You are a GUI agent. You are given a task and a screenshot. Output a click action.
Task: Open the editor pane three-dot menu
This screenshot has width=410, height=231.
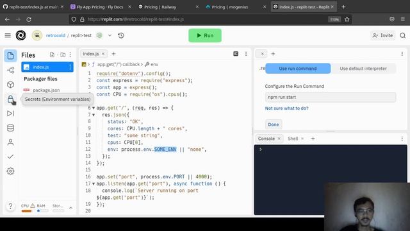[246, 54]
